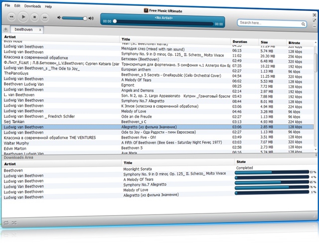The image size is (319, 243).
Task: Click the playback seek bar handle
Action: [115, 21]
